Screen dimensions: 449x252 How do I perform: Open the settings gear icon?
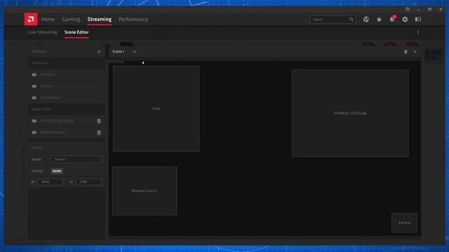point(405,20)
